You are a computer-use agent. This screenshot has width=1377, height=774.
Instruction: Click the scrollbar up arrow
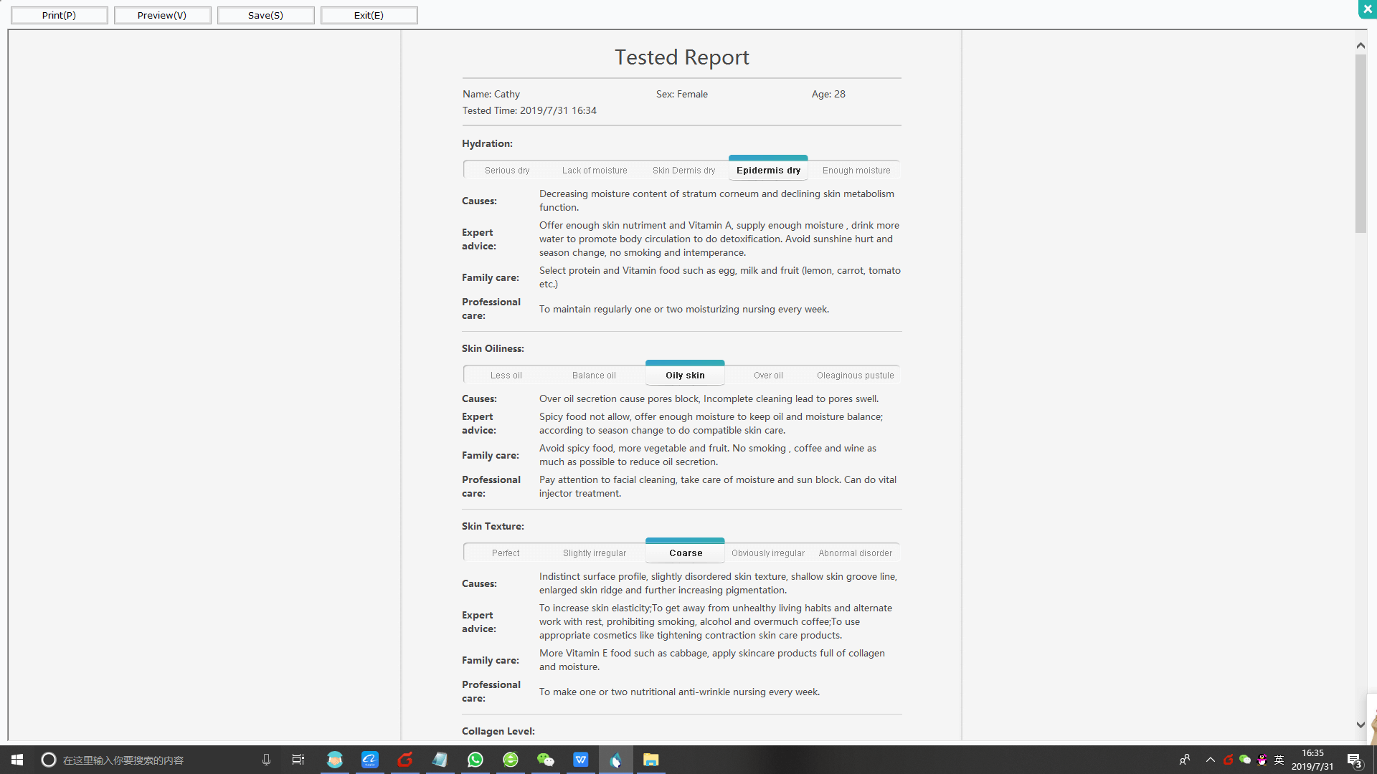click(1361, 45)
